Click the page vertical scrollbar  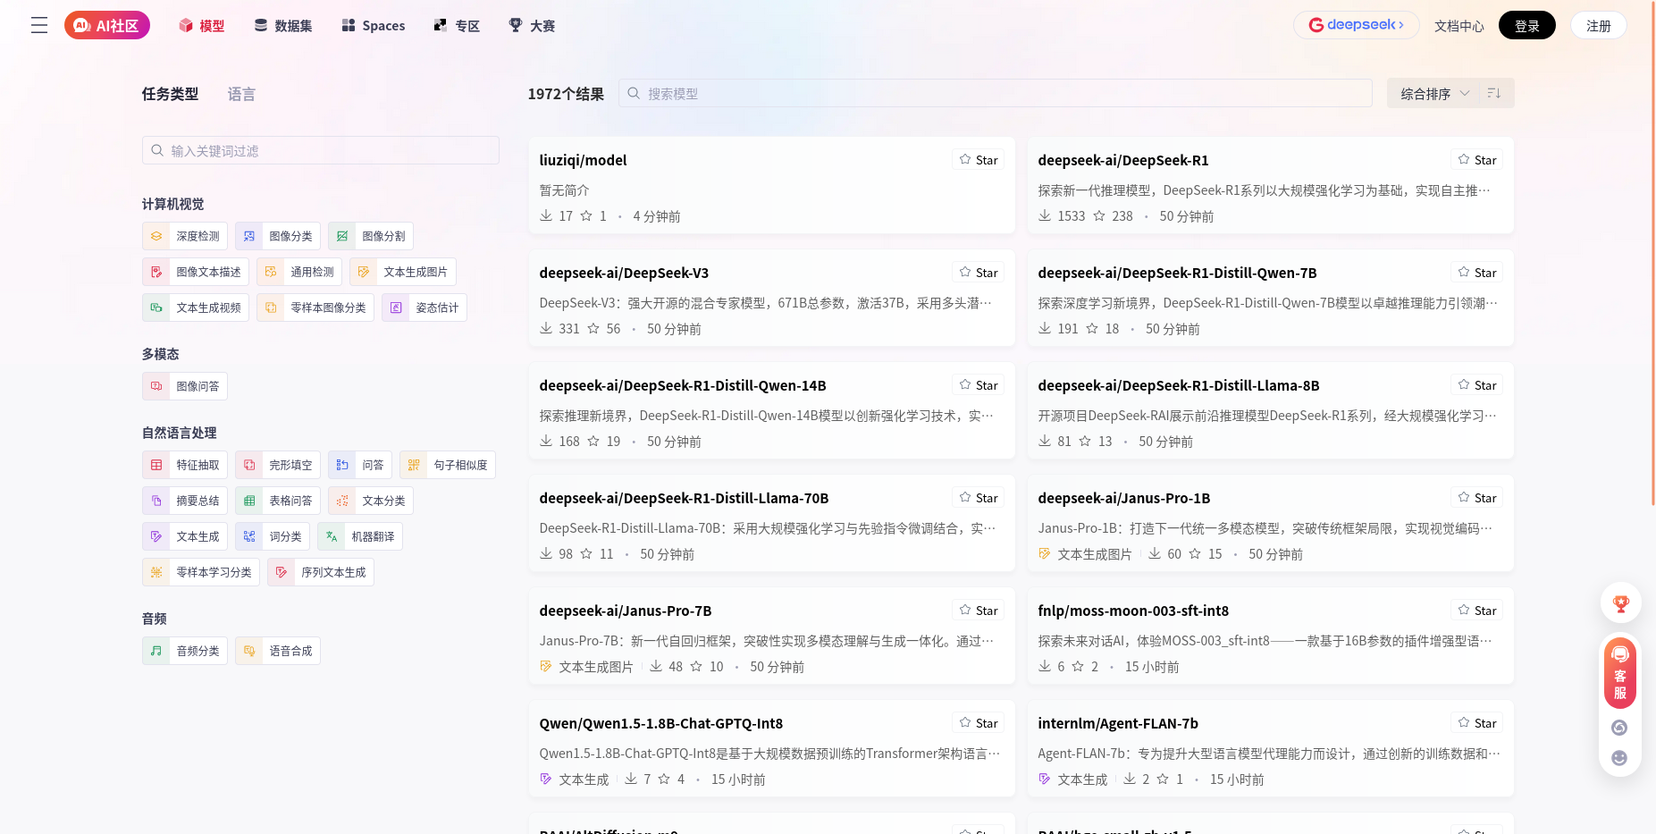(x=1652, y=253)
